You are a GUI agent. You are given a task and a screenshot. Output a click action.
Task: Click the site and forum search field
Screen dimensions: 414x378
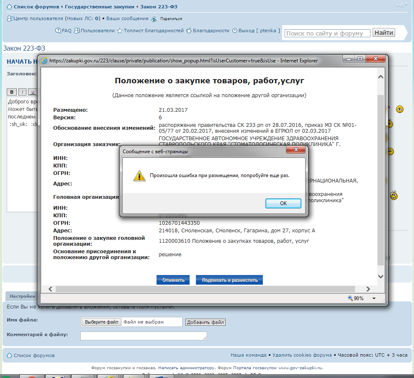tap(327, 33)
